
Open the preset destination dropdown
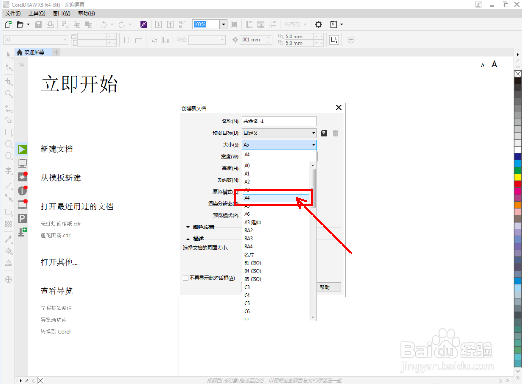coord(279,133)
